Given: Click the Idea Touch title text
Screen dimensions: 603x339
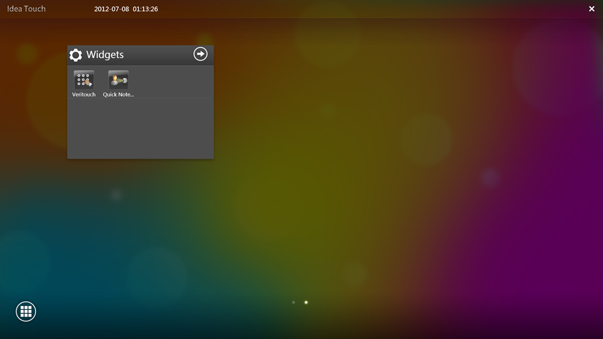Looking at the screenshot, I should (x=26, y=9).
